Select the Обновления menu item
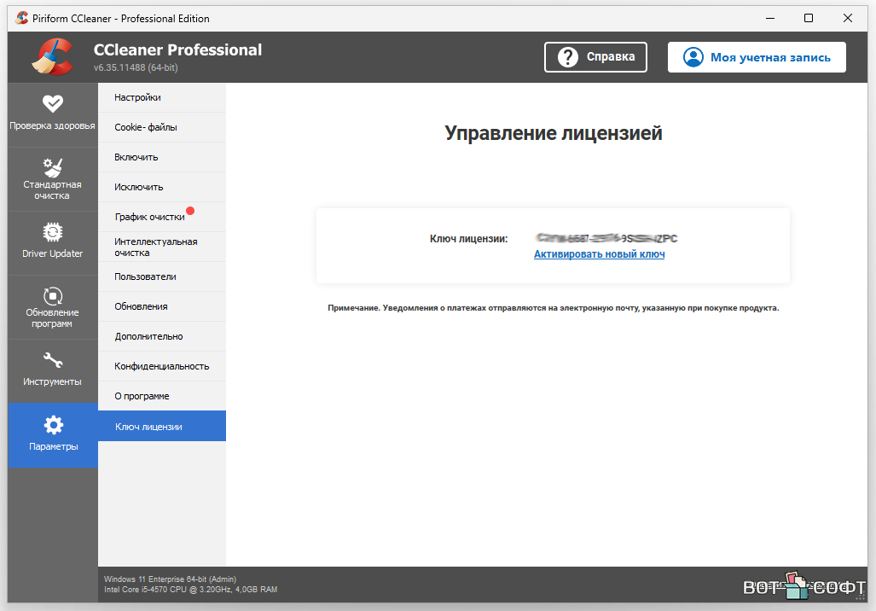 pos(162,306)
